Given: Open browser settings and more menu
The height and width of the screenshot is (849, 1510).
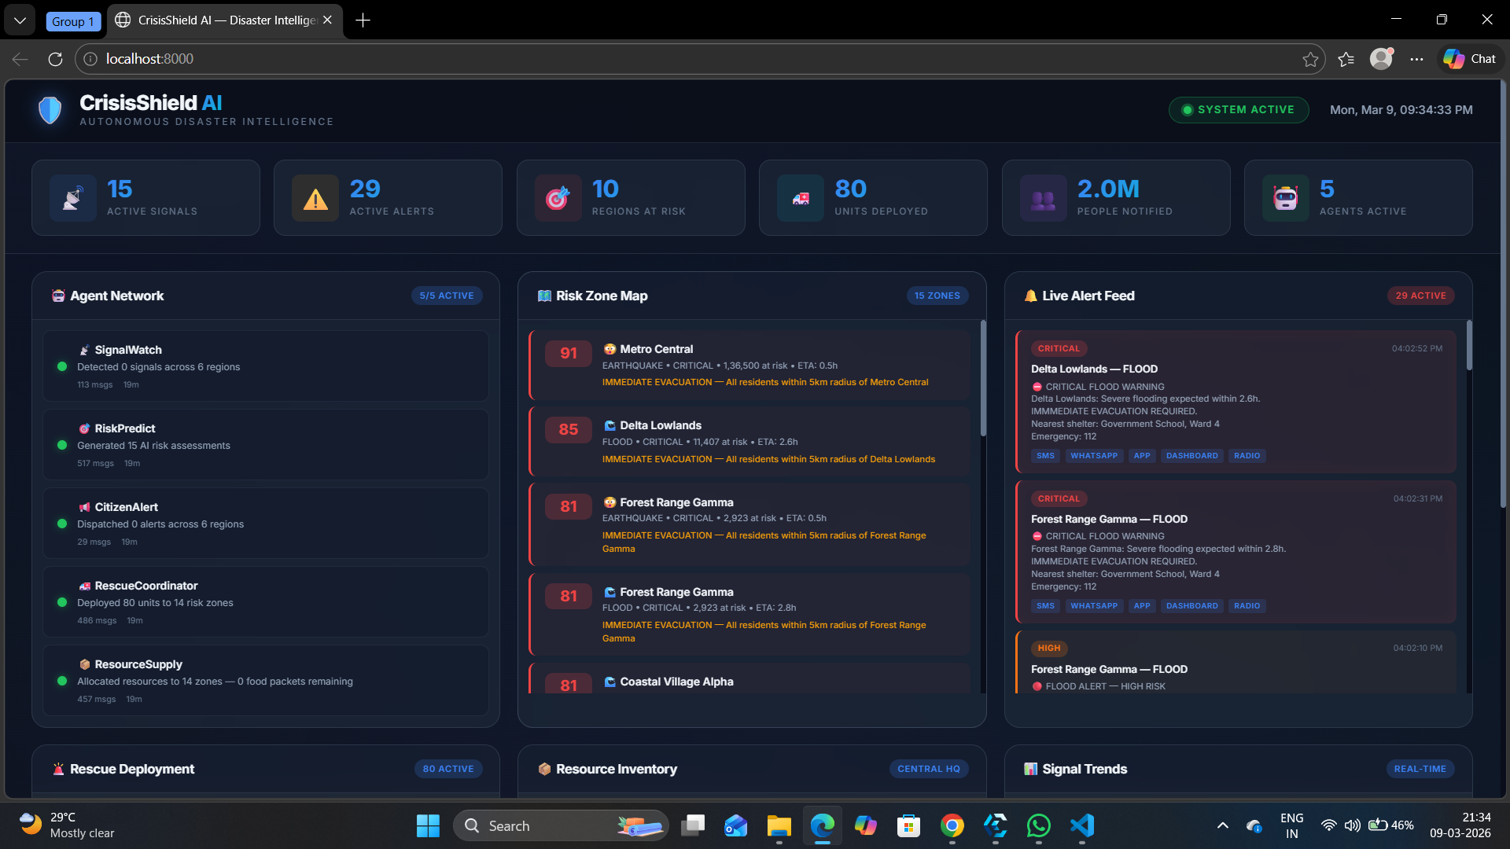Looking at the screenshot, I should (1416, 59).
